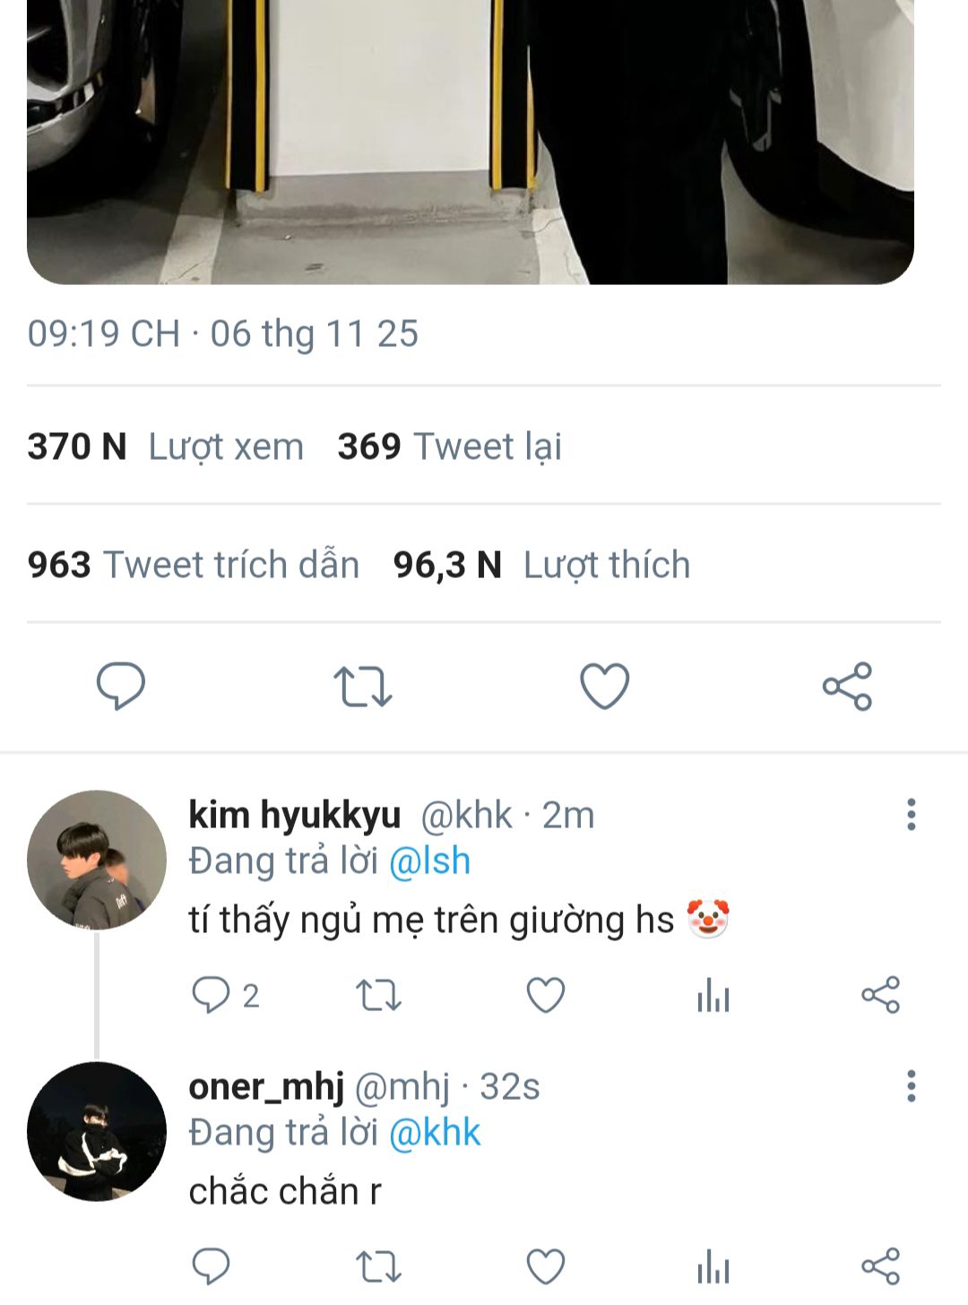This screenshot has width=968, height=1305.
Task: Retweet the main tweet
Action: [363, 687]
